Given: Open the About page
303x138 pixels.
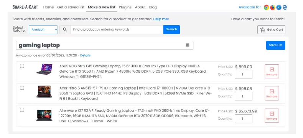Looking at the screenshot, I should (140, 7).
